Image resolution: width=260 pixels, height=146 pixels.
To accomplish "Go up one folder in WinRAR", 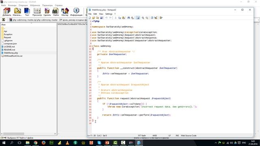I will (4, 20).
